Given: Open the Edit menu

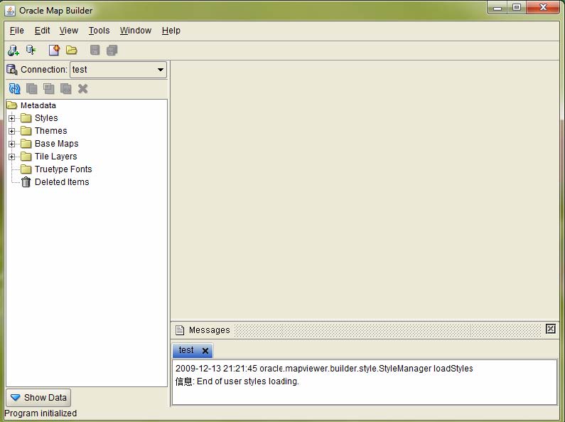Looking at the screenshot, I should 42,31.
